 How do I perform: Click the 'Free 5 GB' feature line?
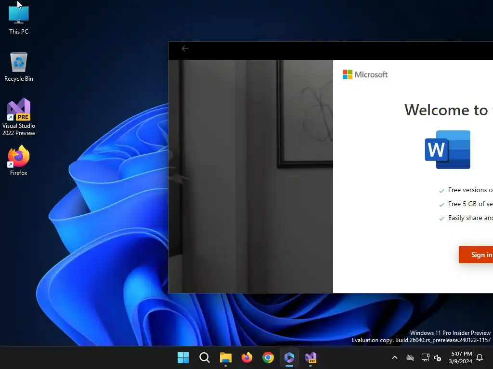[466, 204]
